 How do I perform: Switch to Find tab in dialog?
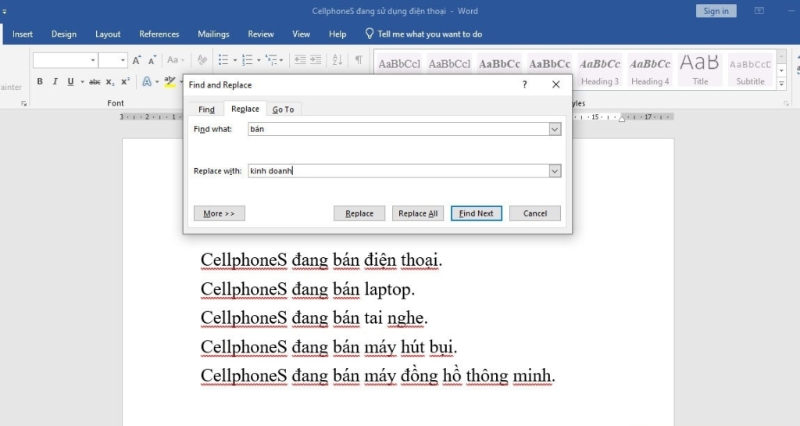point(206,109)
